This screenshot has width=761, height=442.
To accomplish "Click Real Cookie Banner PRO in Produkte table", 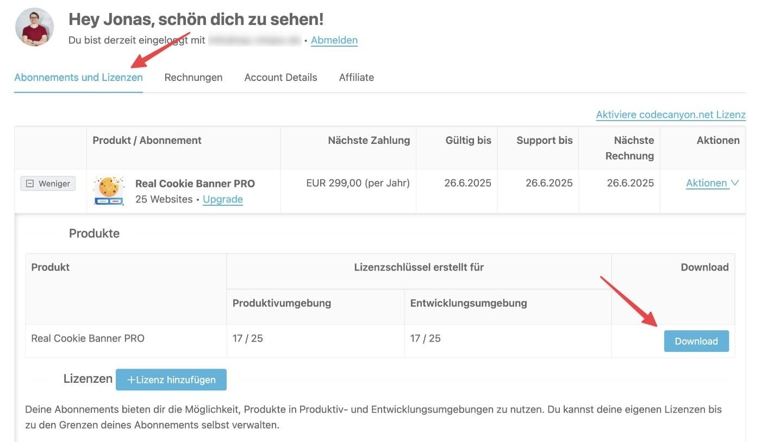I will [x=88, y=338].
